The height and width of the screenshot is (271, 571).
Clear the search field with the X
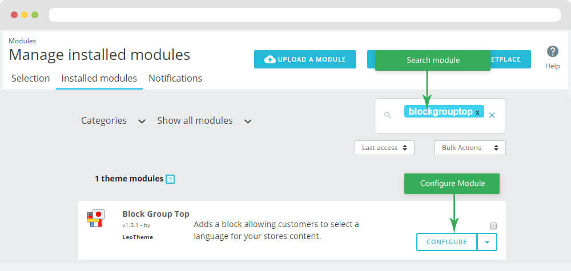point(492,115)
